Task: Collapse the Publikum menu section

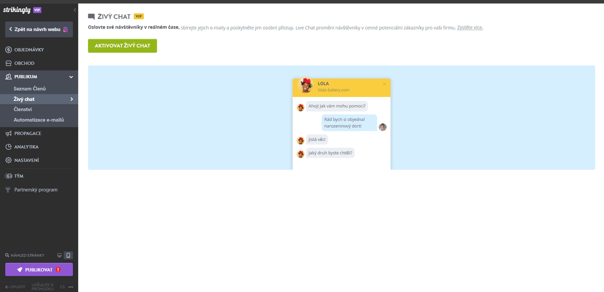Action: point(70,76)
